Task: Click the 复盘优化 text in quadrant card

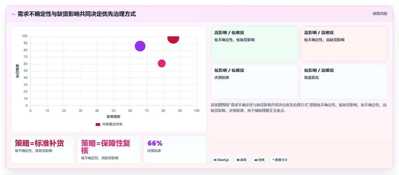Action: tap(311, 77)
